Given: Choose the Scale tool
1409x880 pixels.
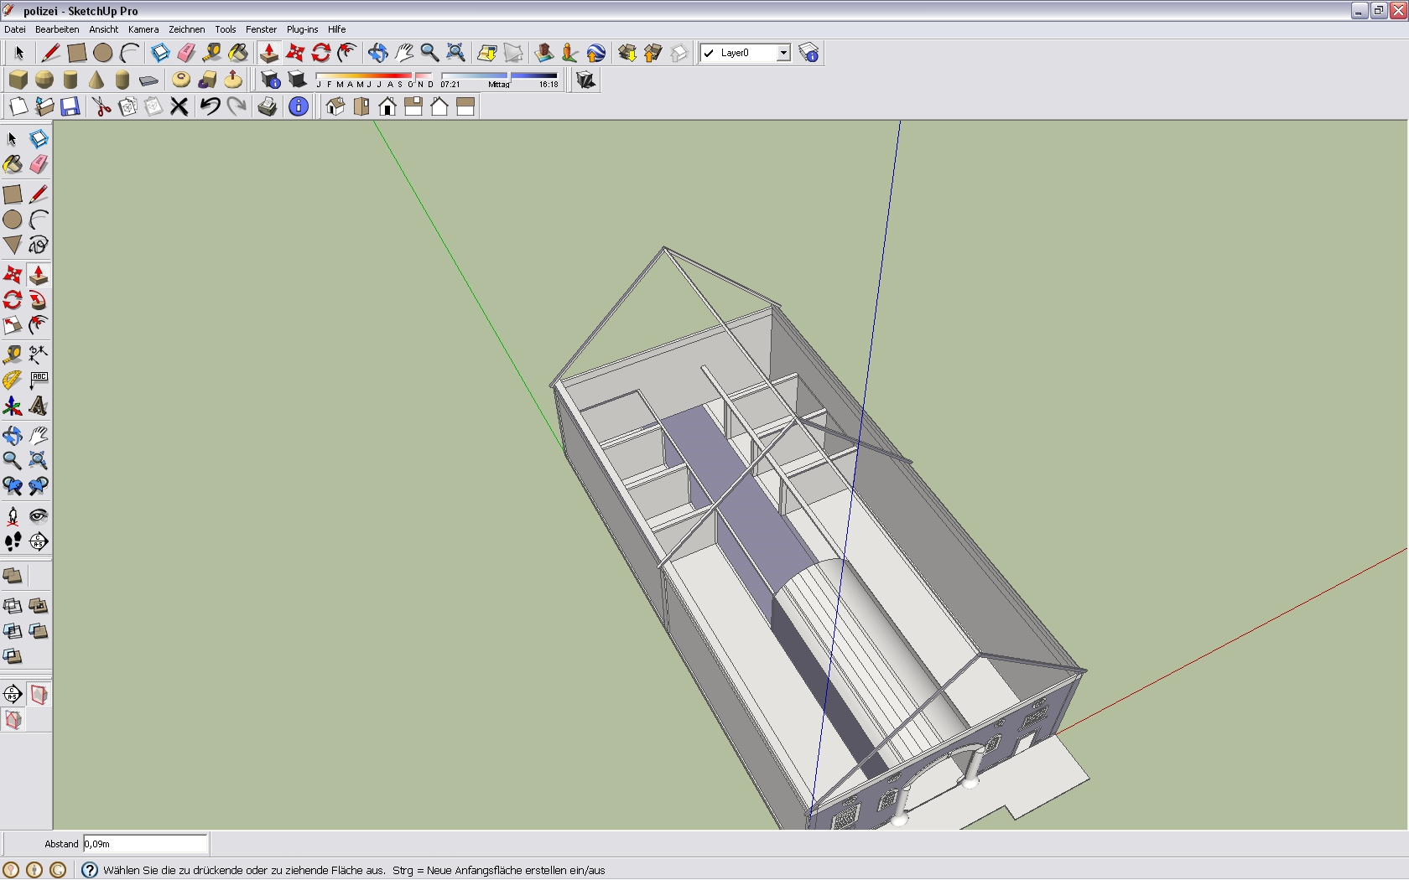Looking at the screenshot, I should [13, 325].
